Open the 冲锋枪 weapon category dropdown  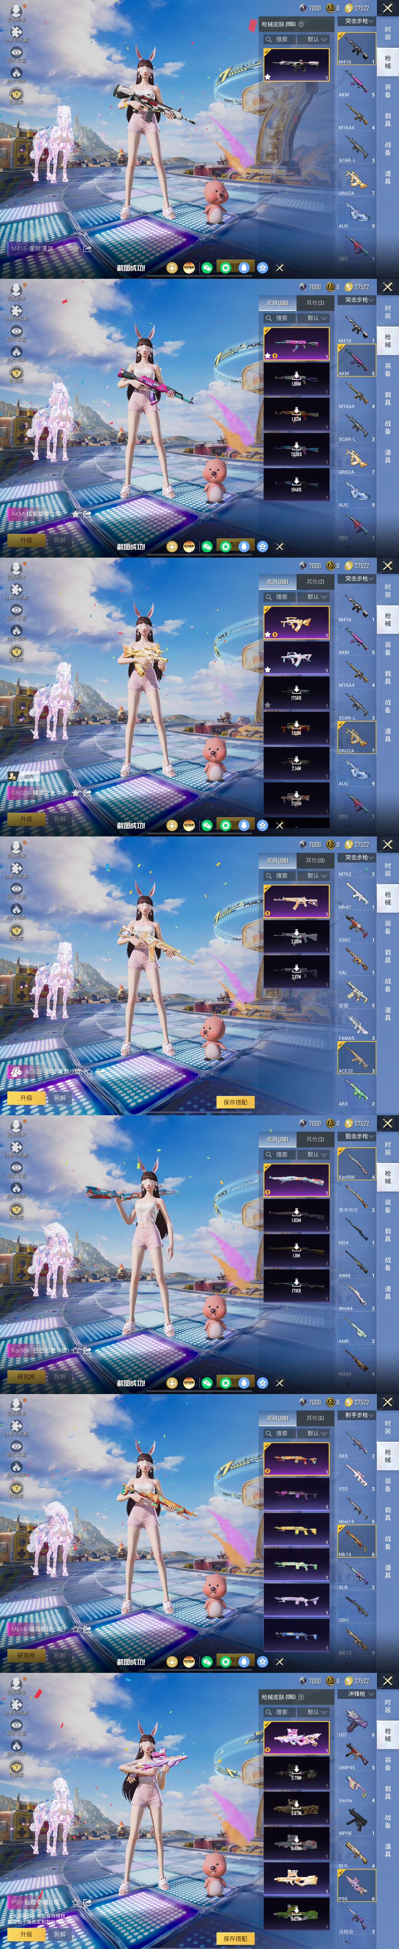click(x=356, y=1694)
